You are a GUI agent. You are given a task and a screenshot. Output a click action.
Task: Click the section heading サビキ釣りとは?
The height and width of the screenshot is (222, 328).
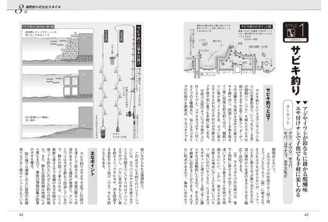click(x=268, y=105)
